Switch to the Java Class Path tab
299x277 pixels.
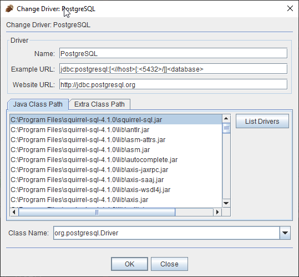coord(38,104)
